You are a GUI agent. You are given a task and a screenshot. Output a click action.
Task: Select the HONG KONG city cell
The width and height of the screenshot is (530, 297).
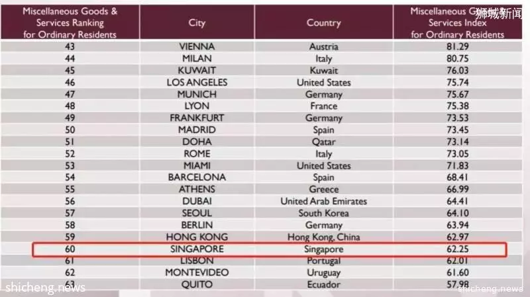pyautogui.click(x=197, y=237)
